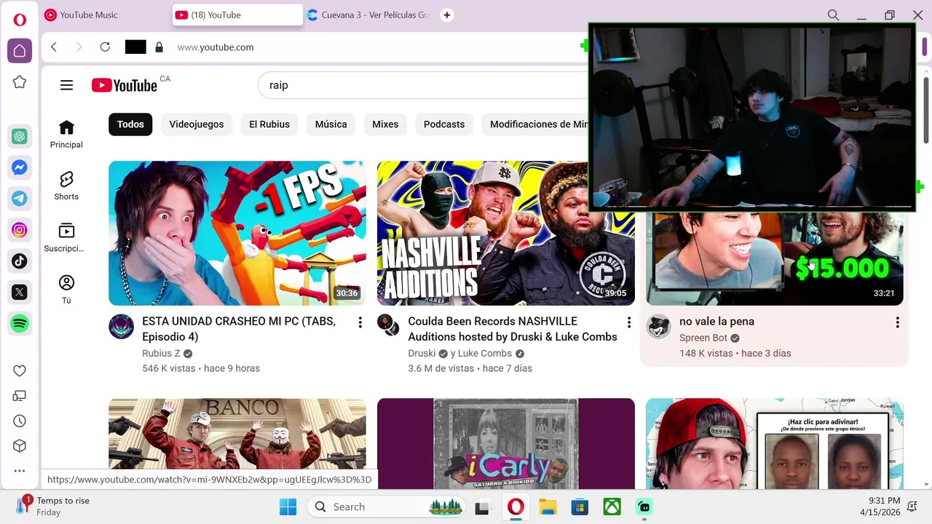The width and height of the screenshot is (932, 524).
Task: Open Messenger in the Opera sidebar
Action: coord(20,167)
